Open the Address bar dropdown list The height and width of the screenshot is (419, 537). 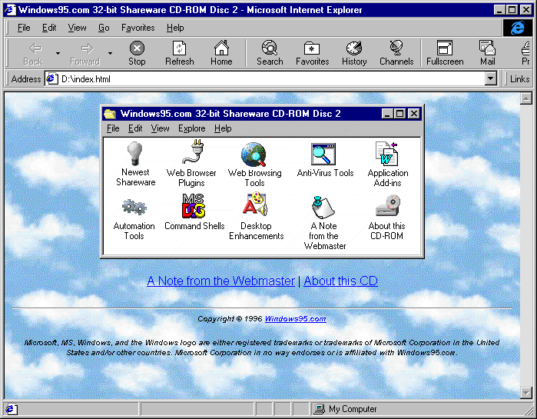[491, 78]
